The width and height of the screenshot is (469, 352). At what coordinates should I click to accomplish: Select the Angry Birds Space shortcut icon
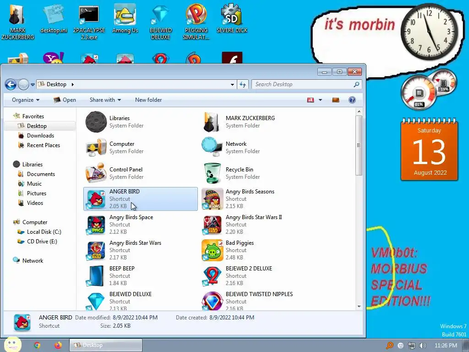click(96, 225)
